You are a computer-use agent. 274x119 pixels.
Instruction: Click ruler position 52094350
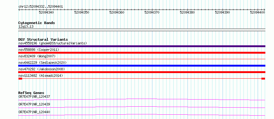[82, 12]
